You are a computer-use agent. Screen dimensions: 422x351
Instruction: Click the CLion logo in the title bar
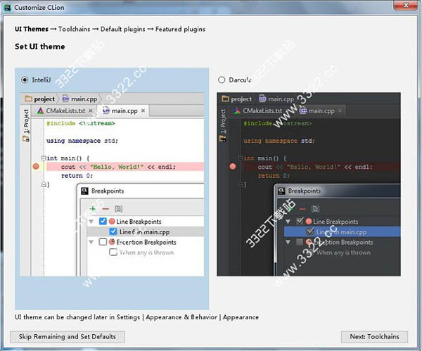tap(7, 8)
